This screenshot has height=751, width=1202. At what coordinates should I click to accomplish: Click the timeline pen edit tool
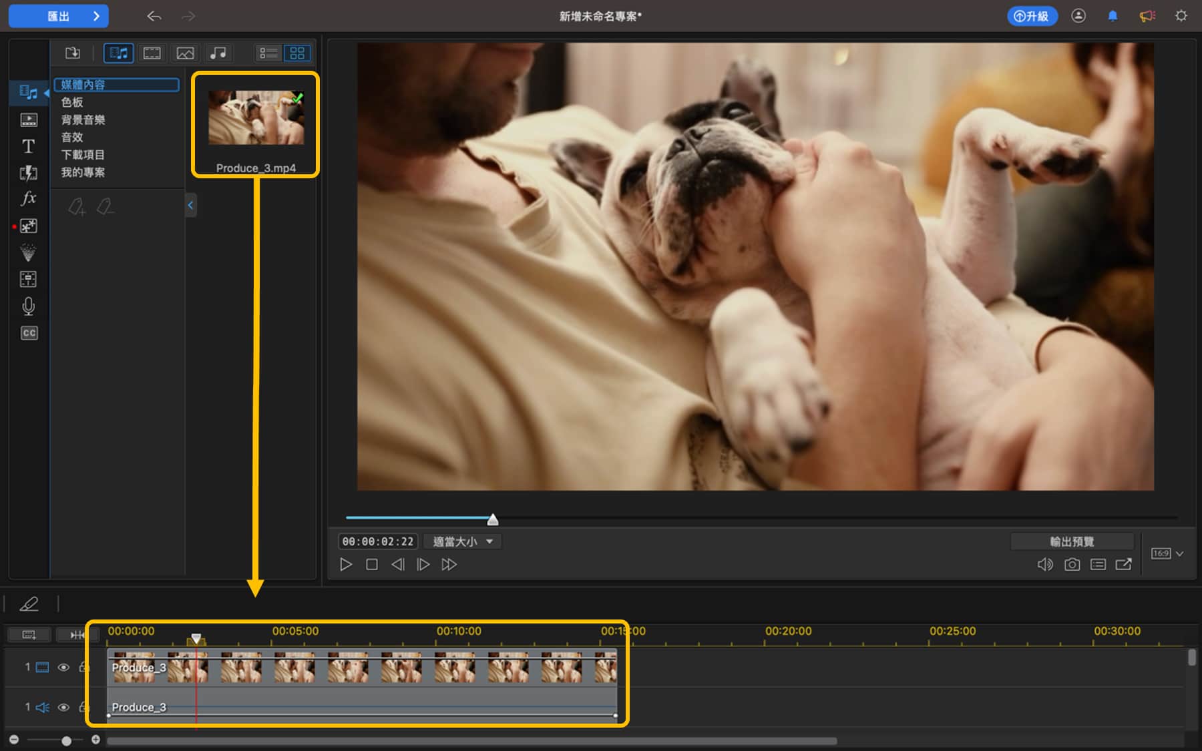[x=29, y=604]
